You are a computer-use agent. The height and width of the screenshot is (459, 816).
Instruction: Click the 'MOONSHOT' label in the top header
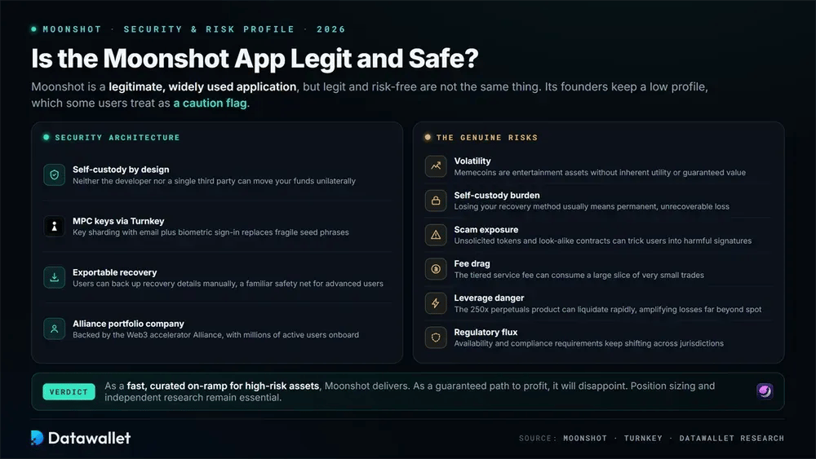(72, 29)
